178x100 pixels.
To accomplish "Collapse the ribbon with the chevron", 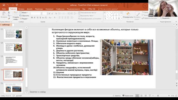I will click(x=176, y=22).
